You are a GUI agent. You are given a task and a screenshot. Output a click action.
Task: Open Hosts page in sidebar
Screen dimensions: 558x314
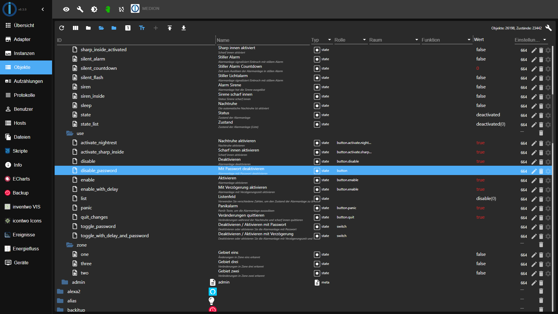pyautogui.click(x=26, y=123)
